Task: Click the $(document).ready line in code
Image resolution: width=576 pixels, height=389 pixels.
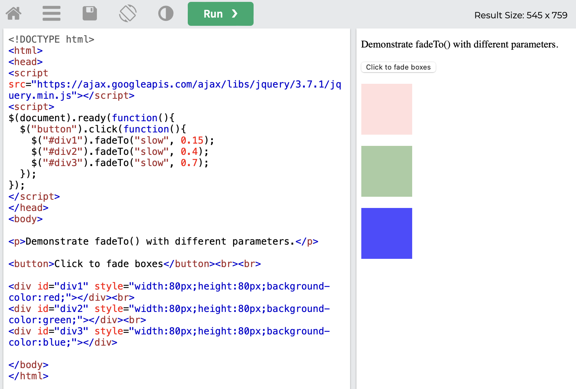Action: [91, 118]
